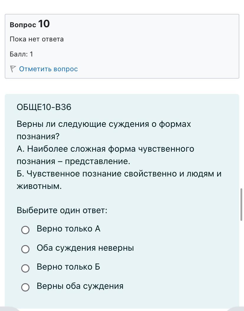Click the Выберите один ответ prompt
Viewport: 244px width, 311px height.
tap(62, 210)
